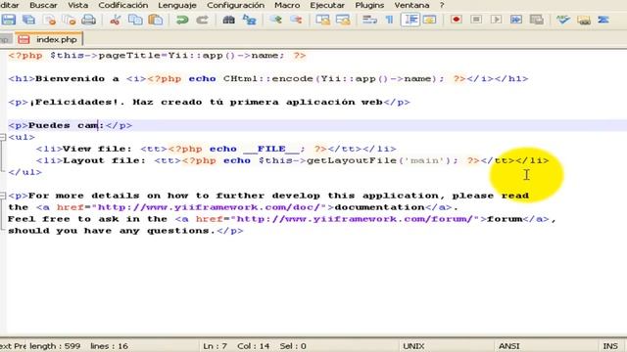Click '¡Felicidades!' in the paragraph line
The width and height of the screenshot is (627, 352).
click(74, 102)
